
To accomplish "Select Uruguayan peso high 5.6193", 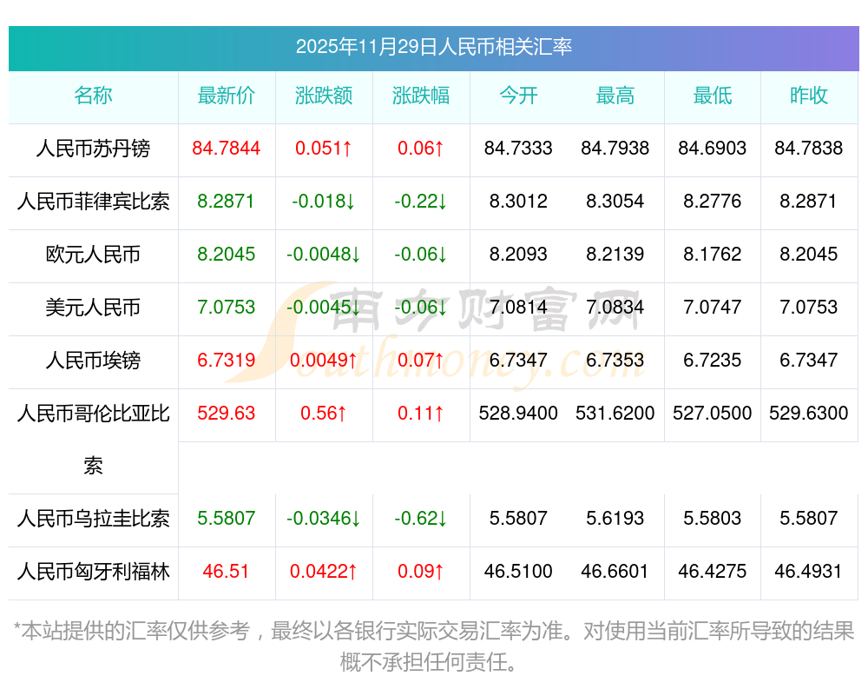I will 615,519.
